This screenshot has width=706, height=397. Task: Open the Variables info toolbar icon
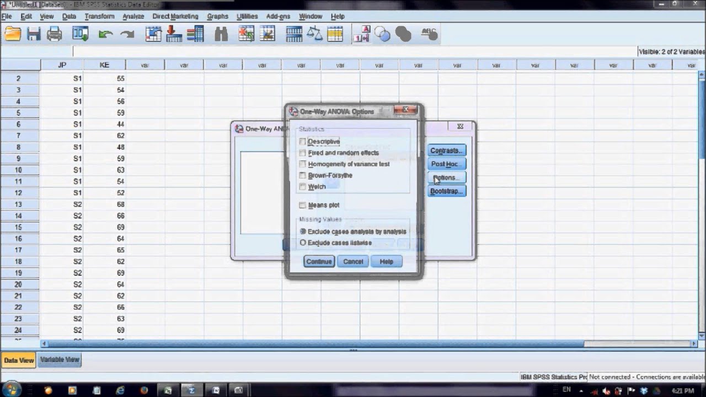(x=195, y=34)
